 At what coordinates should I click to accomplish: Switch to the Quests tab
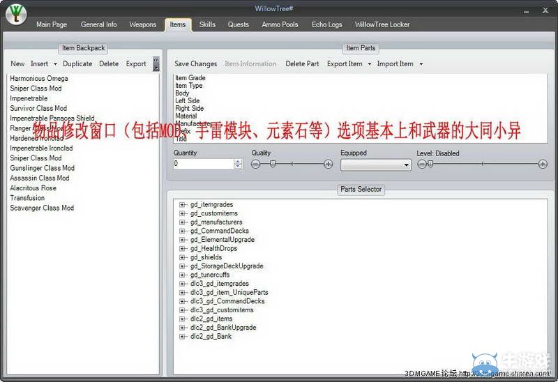(238, 24)
